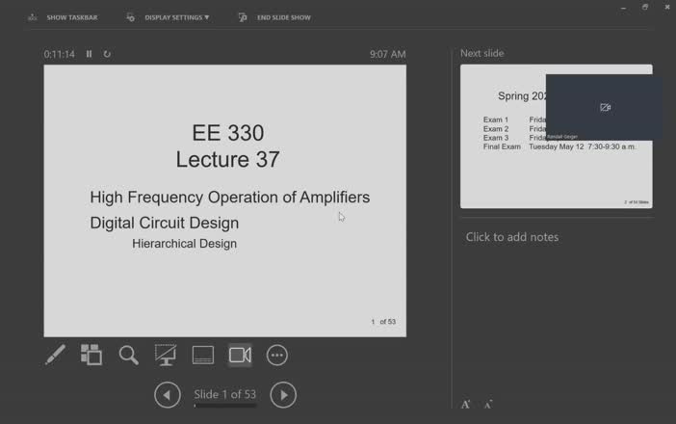Click End Slide Show

coord(274,17)
